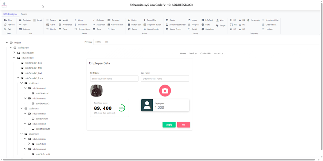Insert a Column into the grid

(25, 29)
